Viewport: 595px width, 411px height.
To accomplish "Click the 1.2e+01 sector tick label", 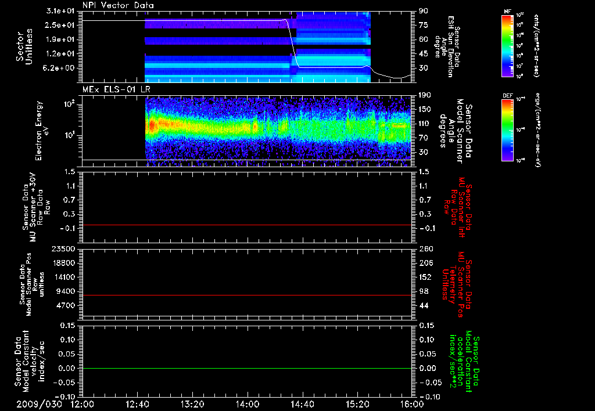I will 59,54.
